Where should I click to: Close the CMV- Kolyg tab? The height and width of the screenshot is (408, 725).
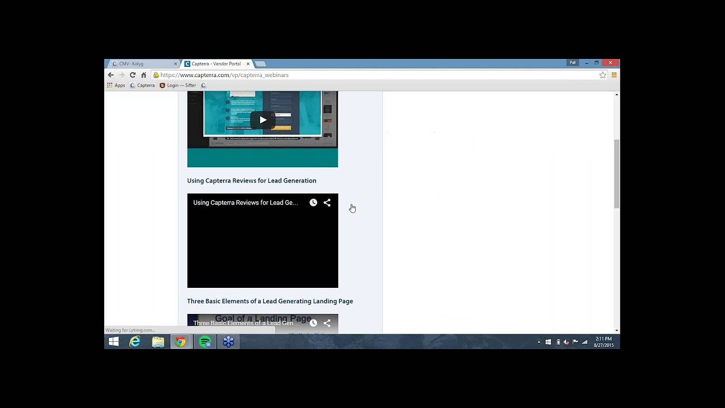pyautogui.click(x=175, y=64)
